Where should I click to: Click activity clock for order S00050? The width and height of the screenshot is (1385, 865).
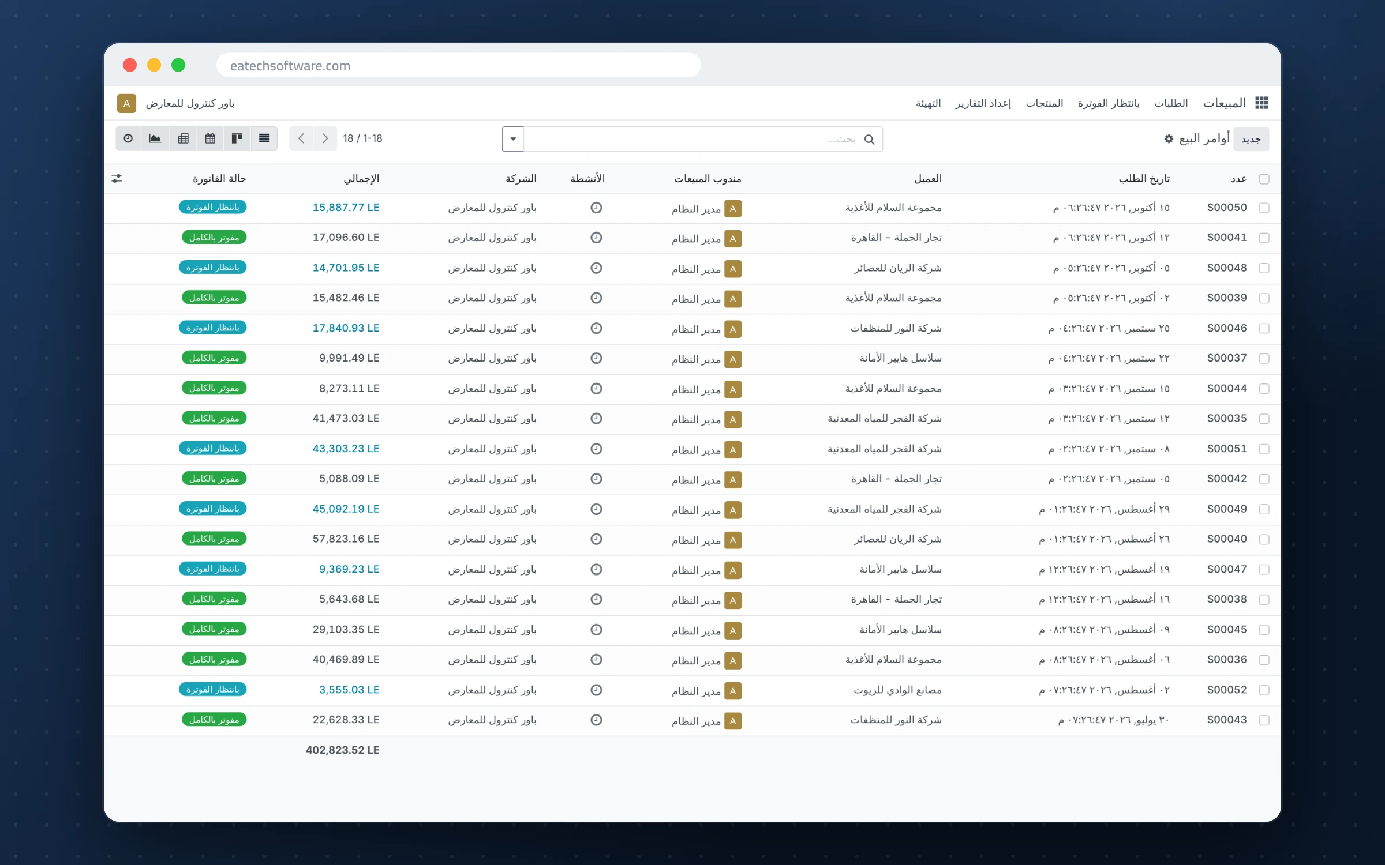click(596, 208)
